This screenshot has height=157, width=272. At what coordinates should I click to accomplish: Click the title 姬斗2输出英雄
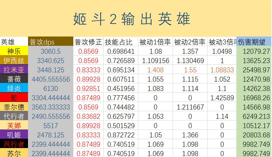pyautogui.click(x=132, y=19)
